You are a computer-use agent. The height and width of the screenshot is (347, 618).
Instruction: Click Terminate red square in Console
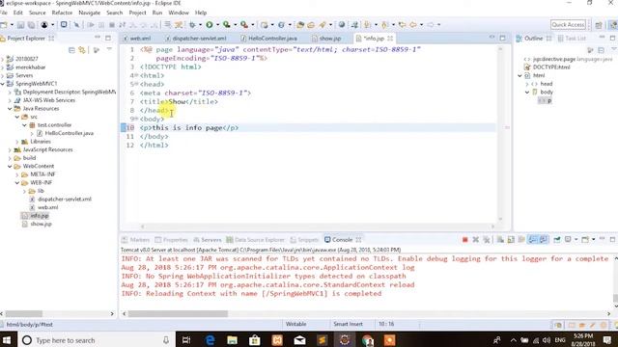[464, 240]
